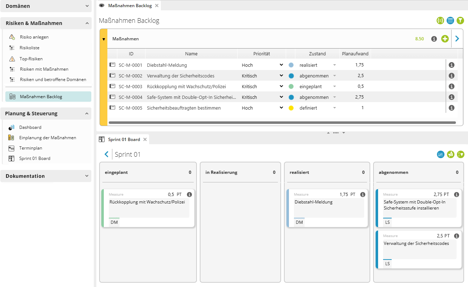
Task: Click the green filter icon in Maßnahmen Backlog
Action: click(460, 21)
